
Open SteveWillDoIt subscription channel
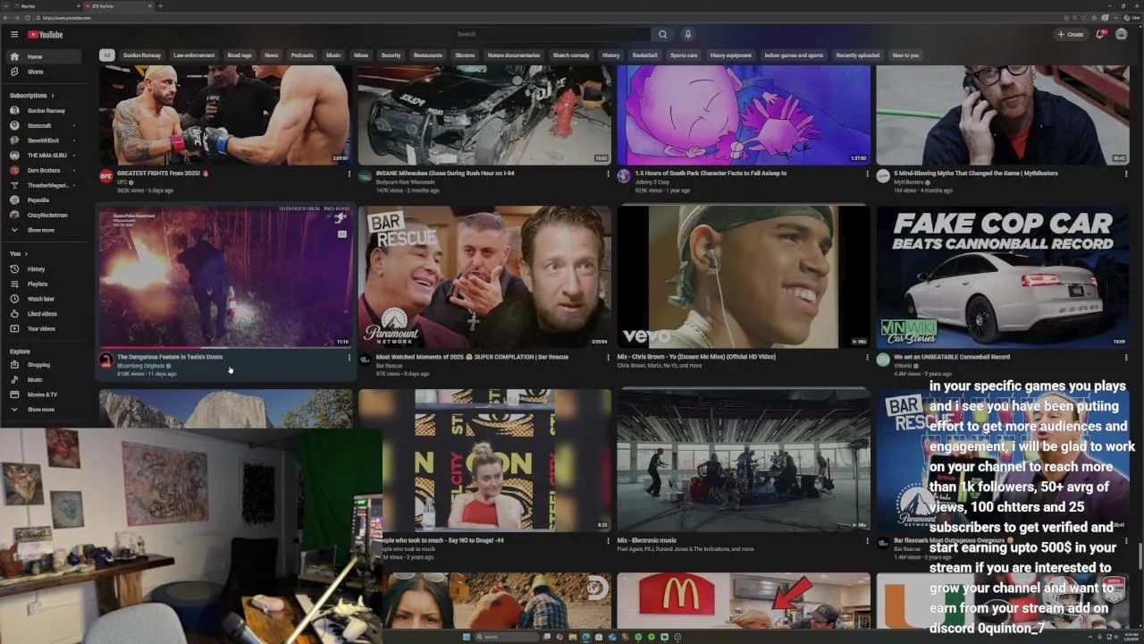(45, 140)
